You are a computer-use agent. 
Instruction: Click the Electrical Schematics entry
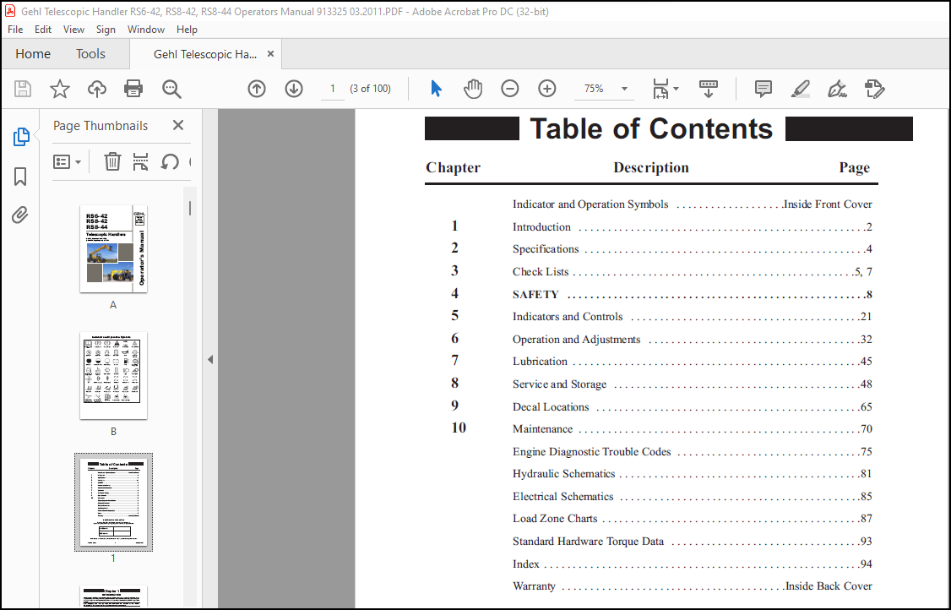692,497
